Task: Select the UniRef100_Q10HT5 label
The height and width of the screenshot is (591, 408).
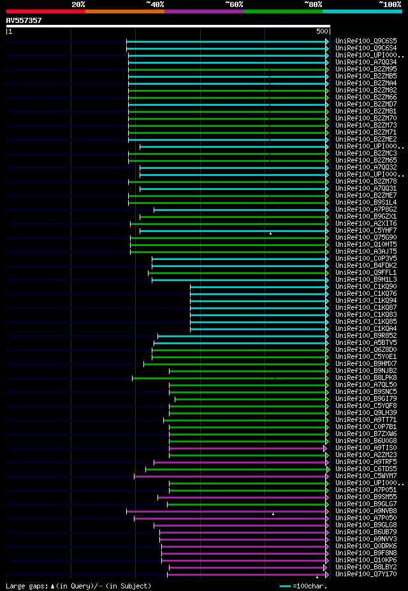Action: click(x=366, y=245)
